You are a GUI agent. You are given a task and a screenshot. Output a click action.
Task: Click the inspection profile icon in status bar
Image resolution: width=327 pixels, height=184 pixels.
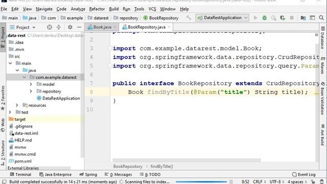[322, 182]
